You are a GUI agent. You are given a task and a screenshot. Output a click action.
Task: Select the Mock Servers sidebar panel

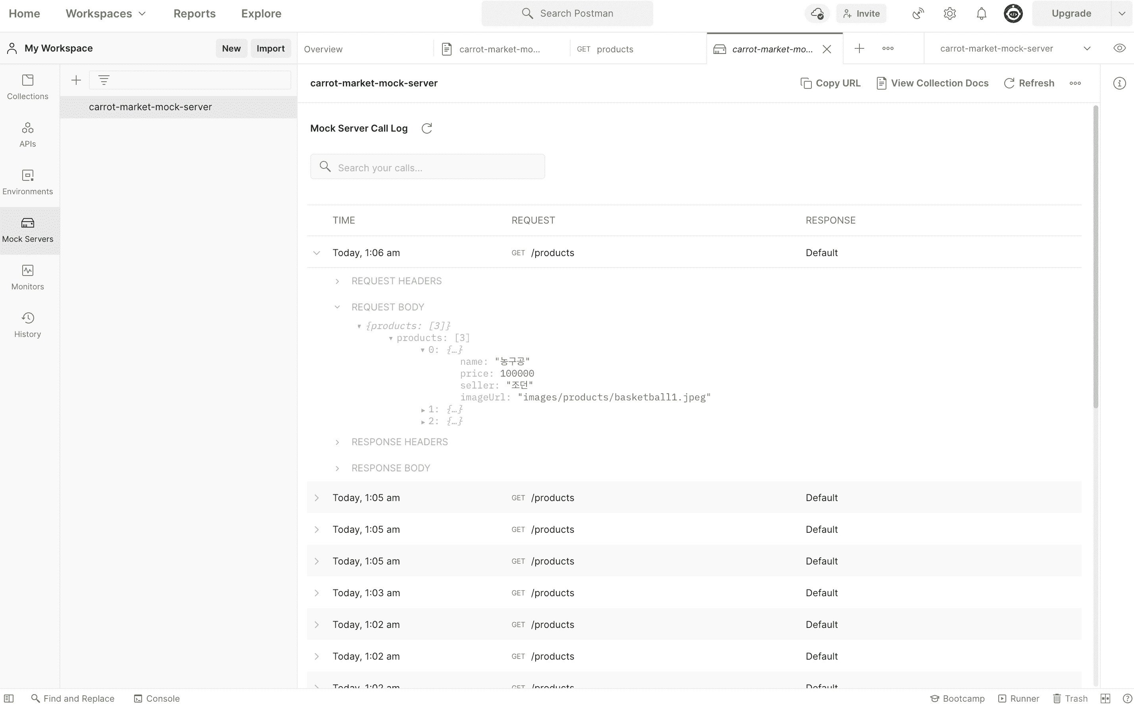click(28, 230)
